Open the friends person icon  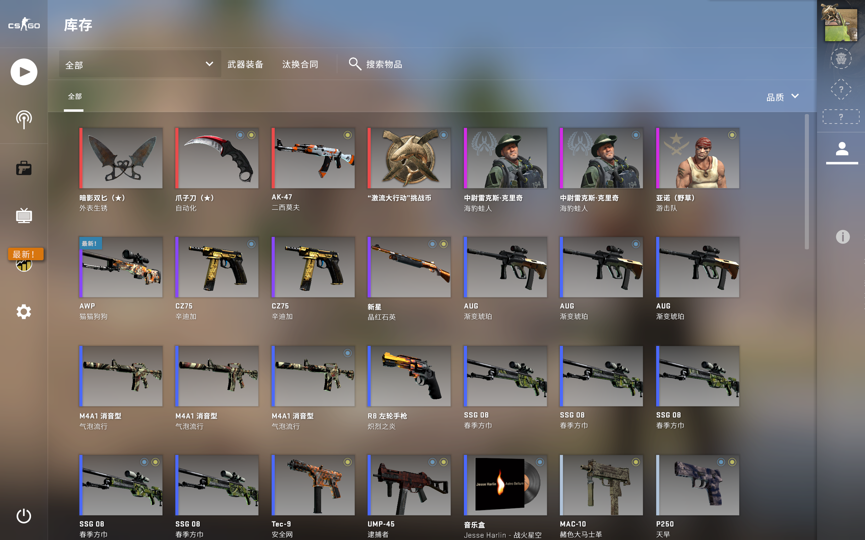pyautogui.click(x=842, y=149)
